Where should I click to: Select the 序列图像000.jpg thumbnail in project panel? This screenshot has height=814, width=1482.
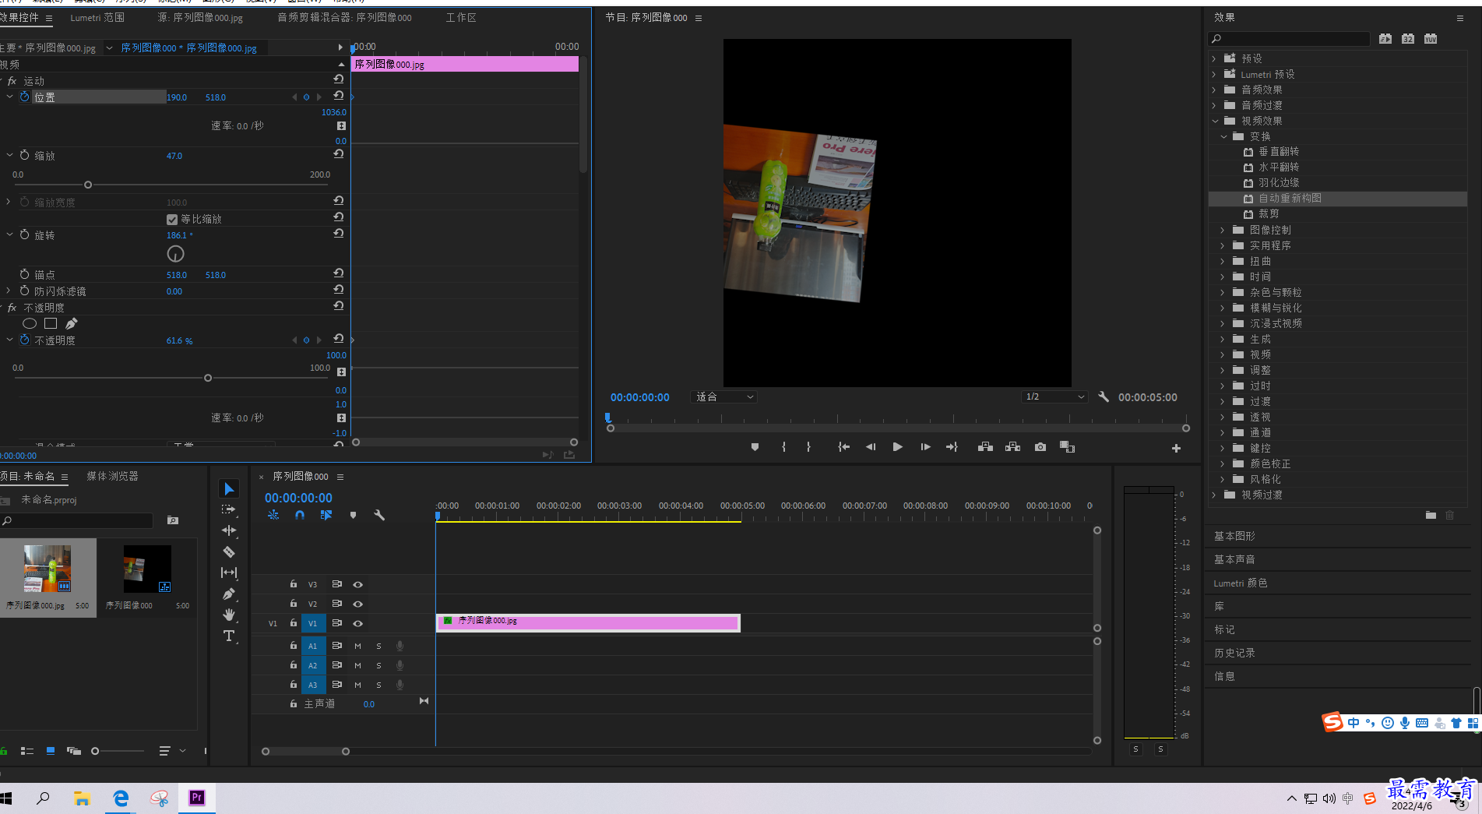click(48, 569)
